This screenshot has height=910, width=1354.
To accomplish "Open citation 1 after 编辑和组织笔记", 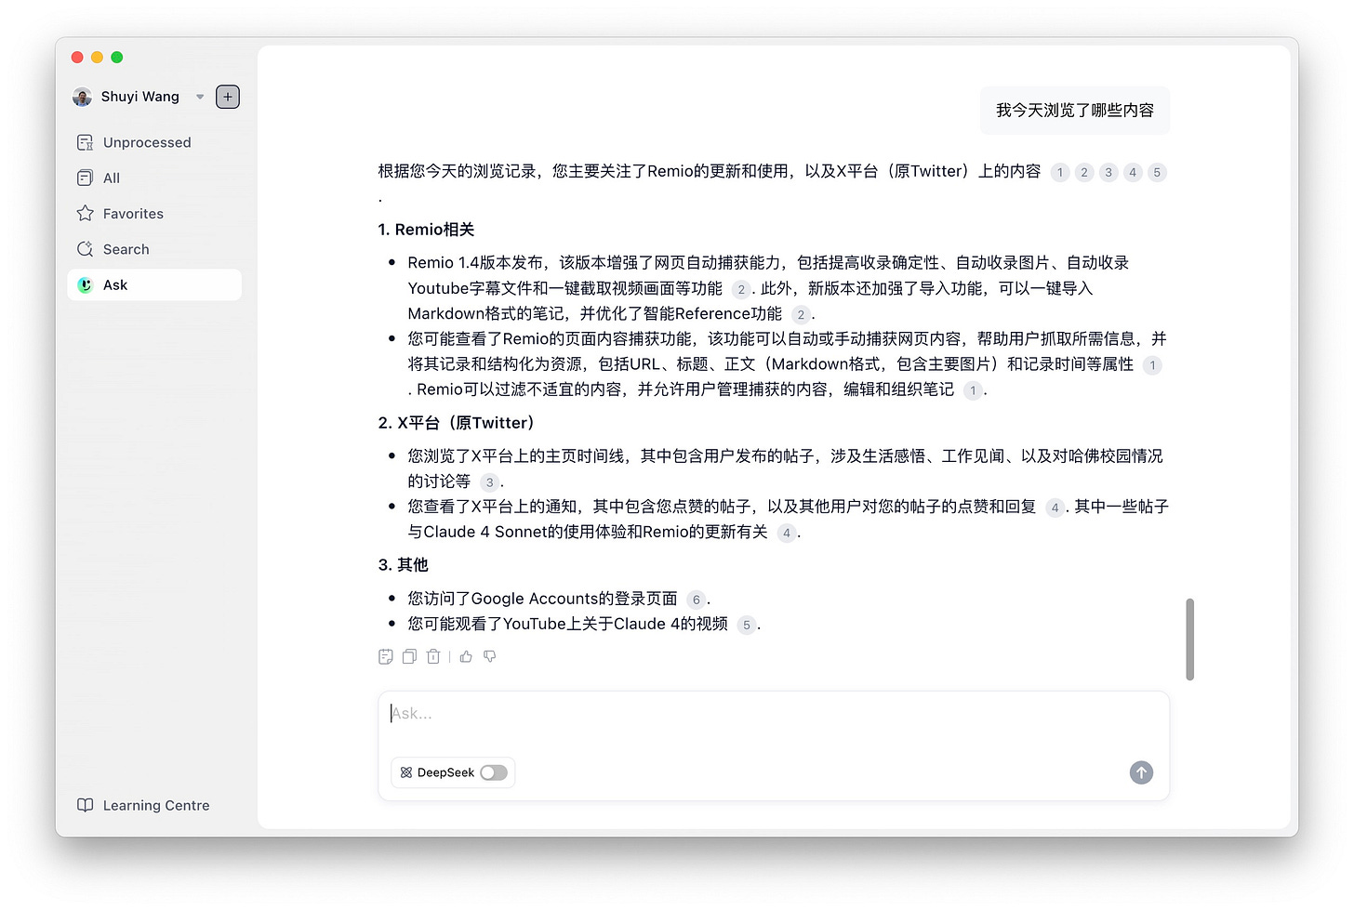I will [973, 390].
